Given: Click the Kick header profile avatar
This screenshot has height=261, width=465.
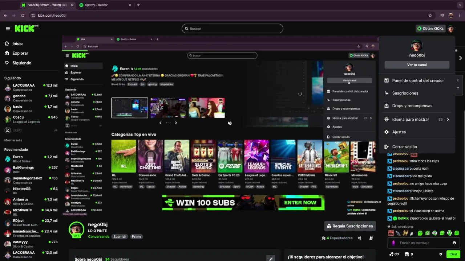Looking at the screenshot, I should [x=451, y=28].
